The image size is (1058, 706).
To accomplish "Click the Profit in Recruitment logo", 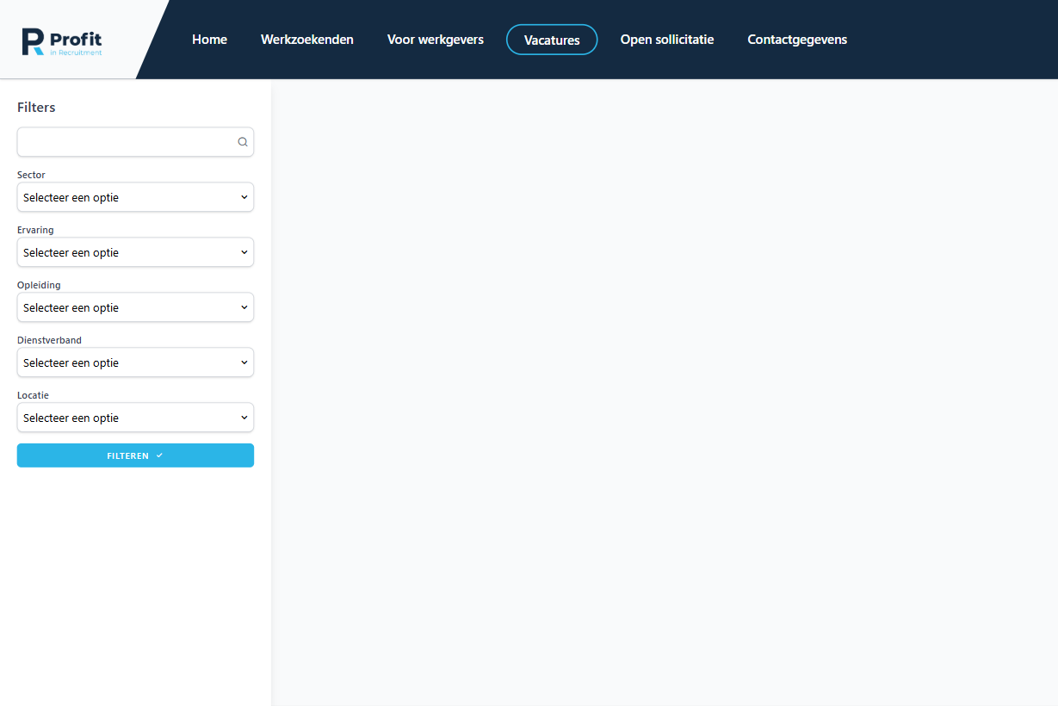I will (62, 41).
